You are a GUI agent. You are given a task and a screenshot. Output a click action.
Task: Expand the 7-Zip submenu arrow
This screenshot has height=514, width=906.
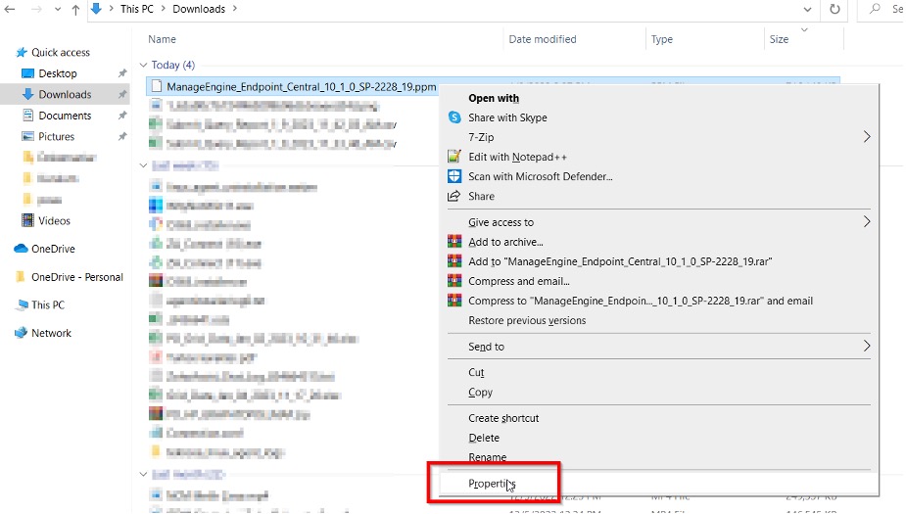(x=866, y=137)
